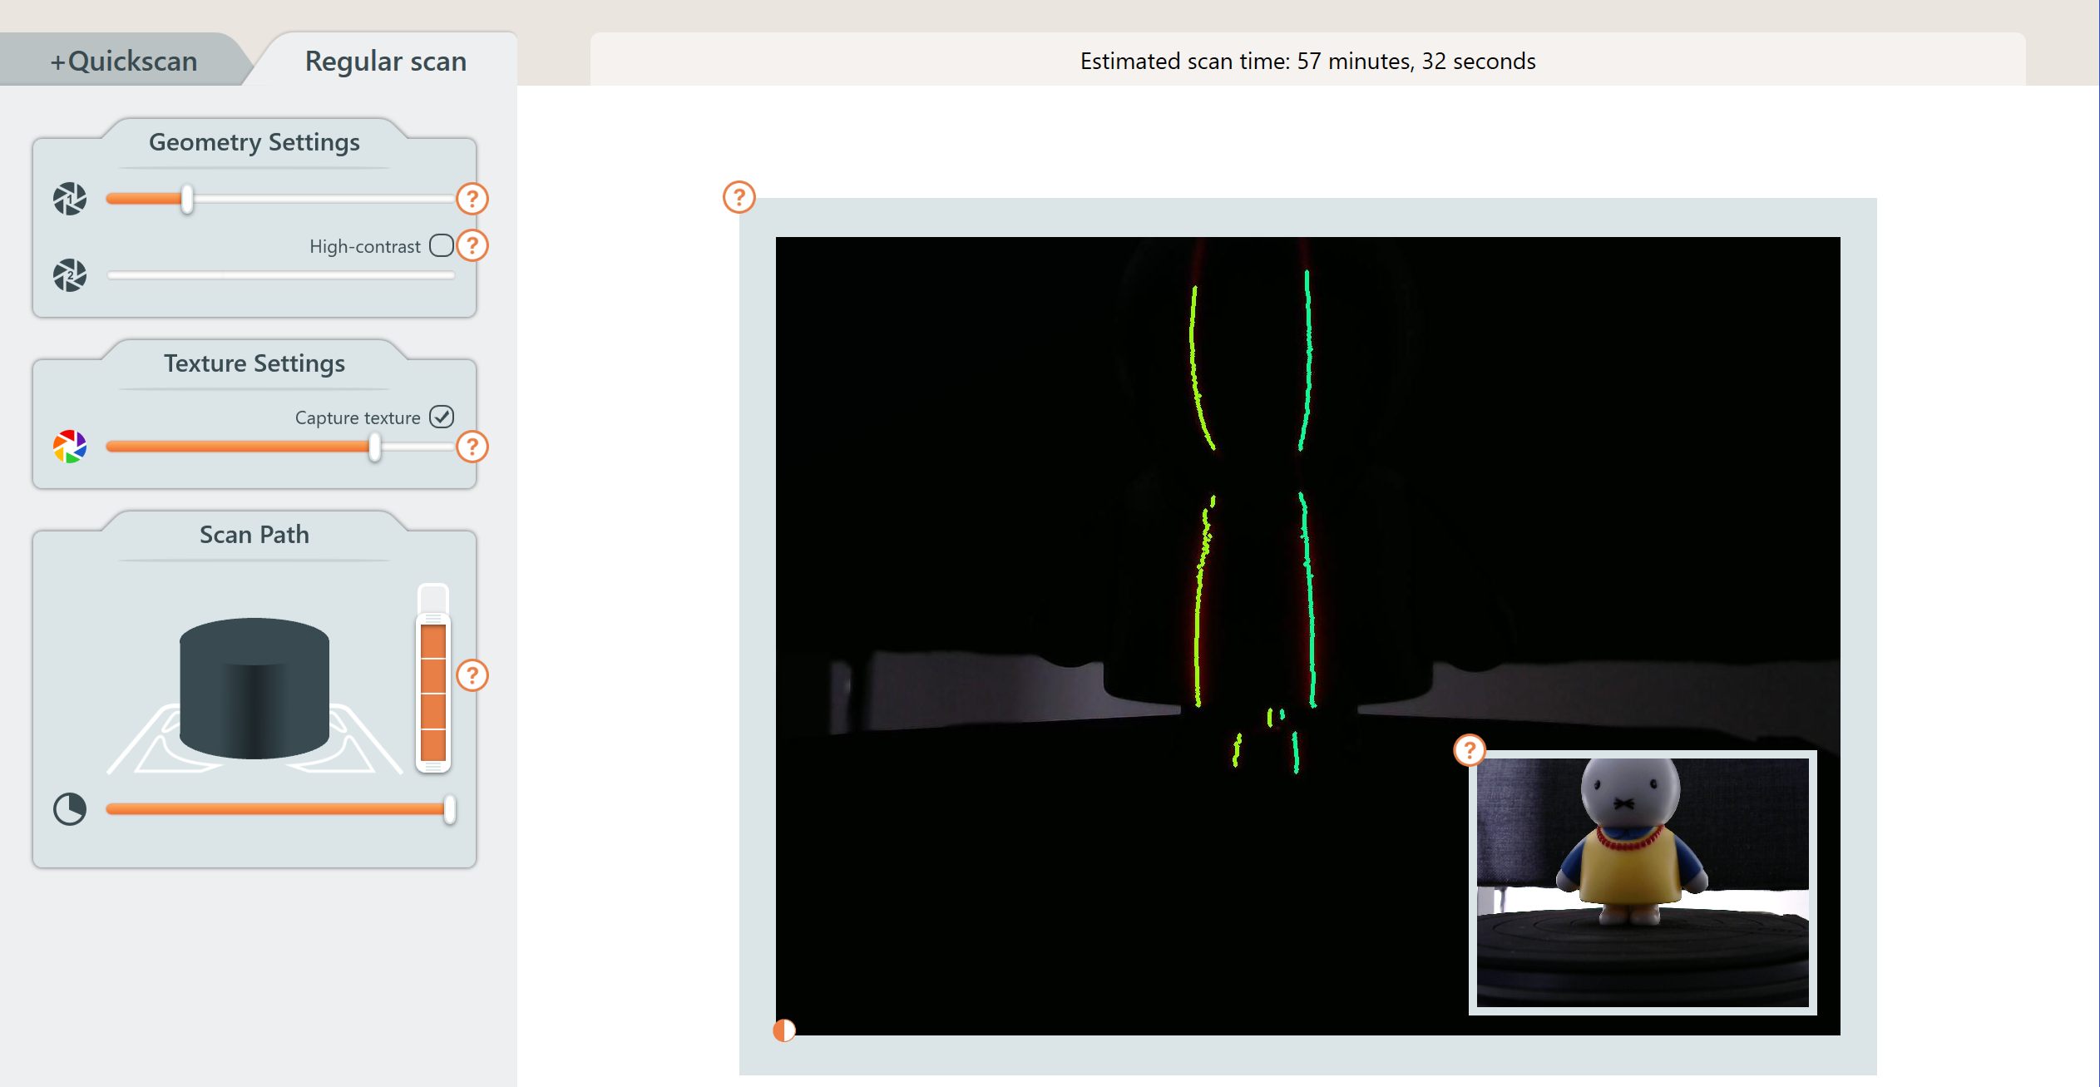Image resolution: width=2100 pixels, height=1087 pixels.
Task: Open help beside the camera preview thumbnail
Action: 1470,749
